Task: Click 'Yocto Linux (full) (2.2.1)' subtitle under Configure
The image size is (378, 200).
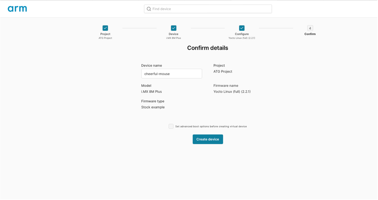Action: coord(242,38)
